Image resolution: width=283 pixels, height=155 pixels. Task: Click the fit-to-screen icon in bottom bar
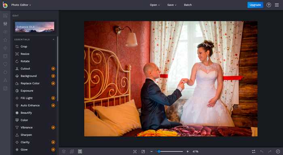point(135,152)
